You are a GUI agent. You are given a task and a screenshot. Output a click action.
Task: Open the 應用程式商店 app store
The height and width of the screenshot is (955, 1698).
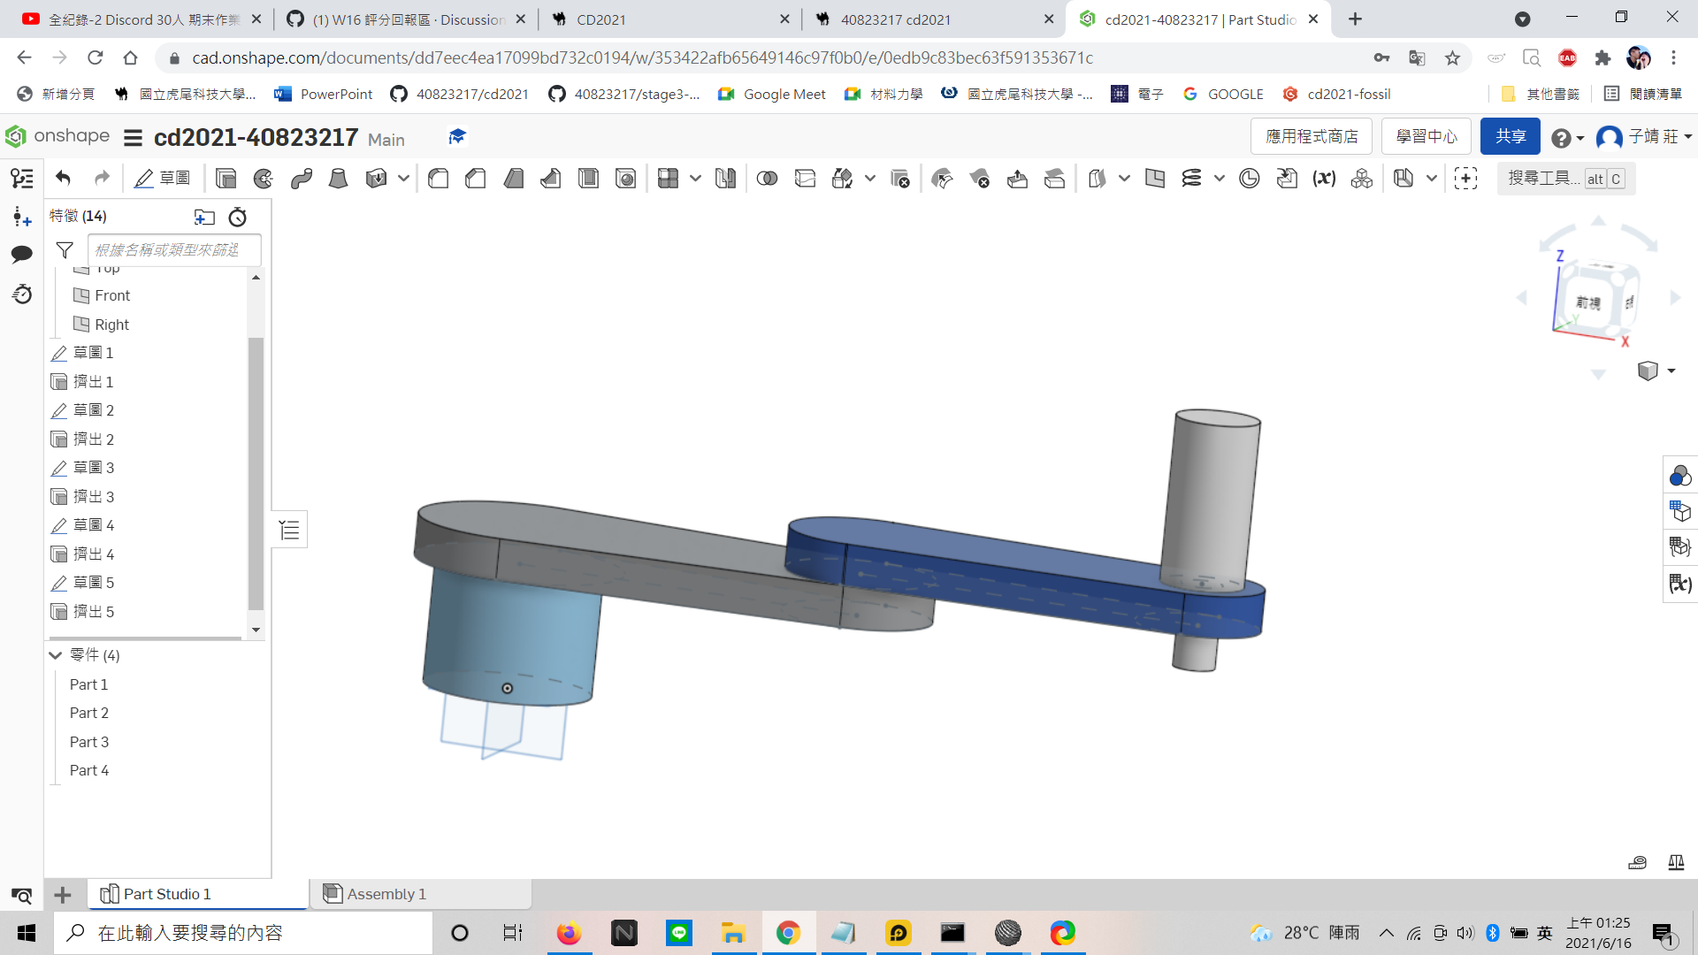[1312, 136]
